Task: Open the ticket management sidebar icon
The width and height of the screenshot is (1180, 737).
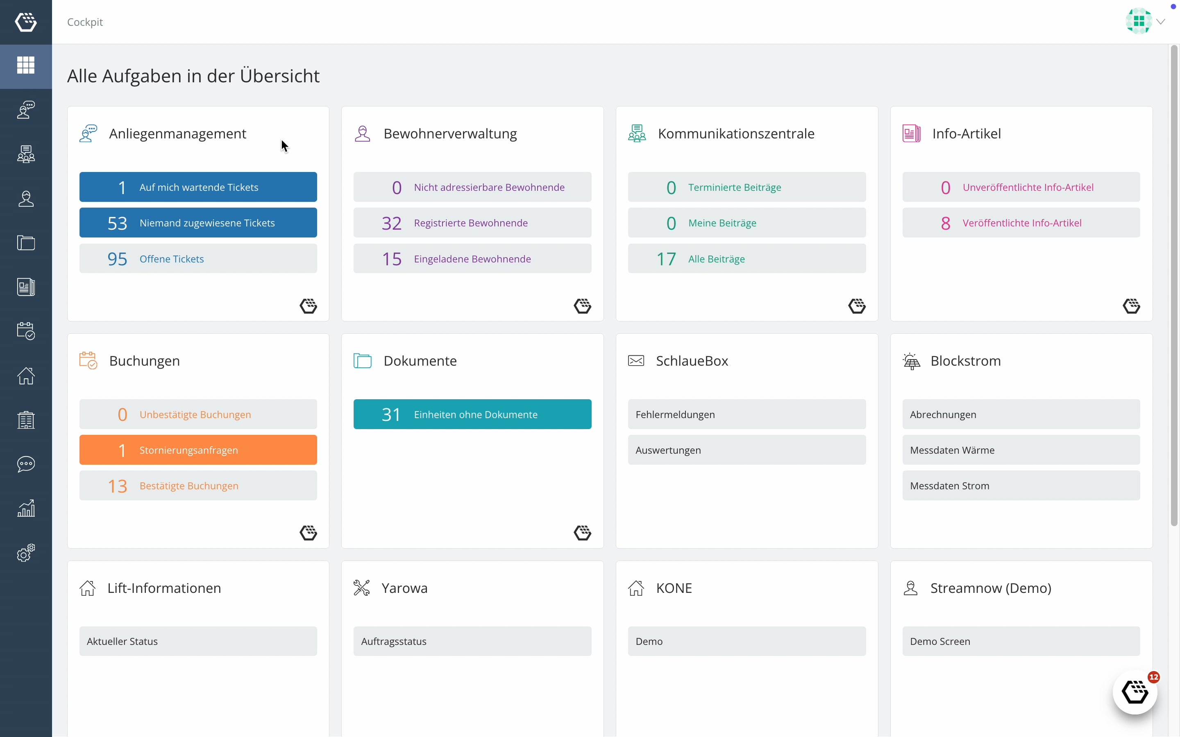Action: [26, 110]
